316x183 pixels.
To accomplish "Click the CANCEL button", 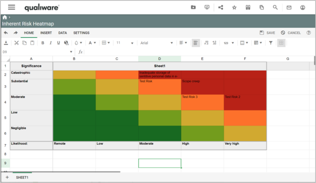I will [x=291, y=33].
